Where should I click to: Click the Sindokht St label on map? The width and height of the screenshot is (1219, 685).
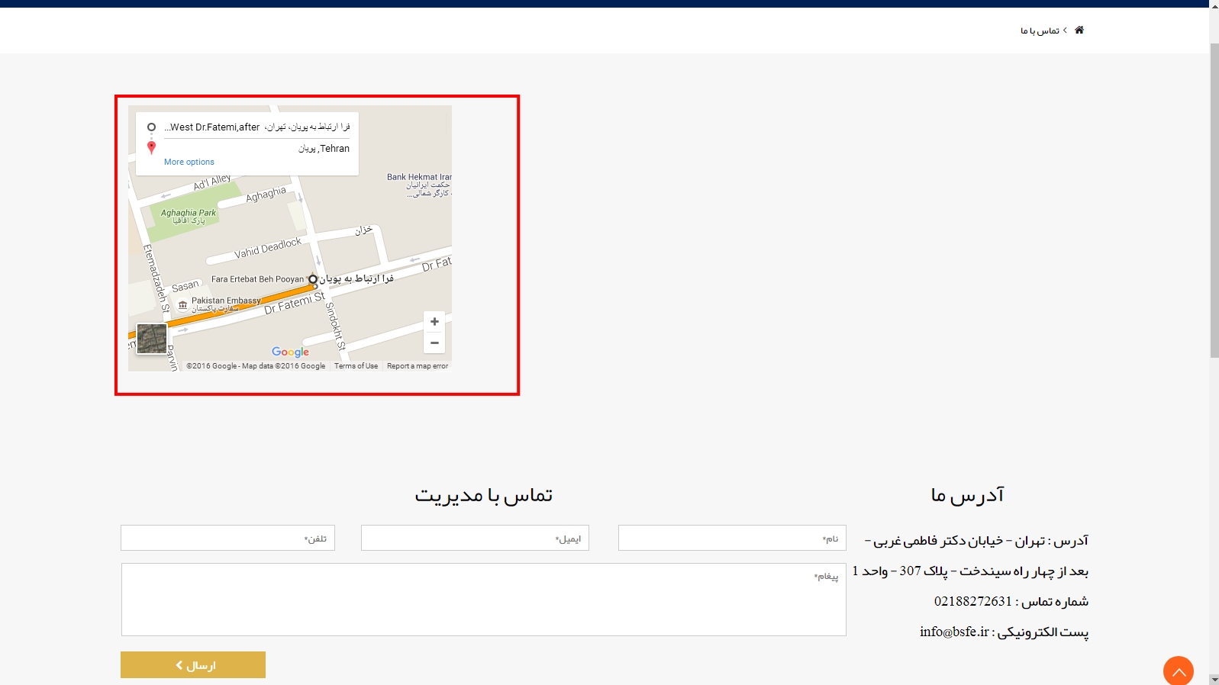point(336,326)
